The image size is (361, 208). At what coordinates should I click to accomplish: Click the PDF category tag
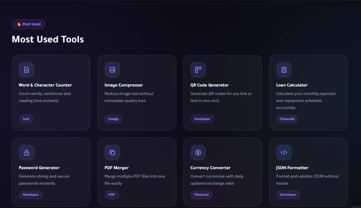(x=112, y=195)
